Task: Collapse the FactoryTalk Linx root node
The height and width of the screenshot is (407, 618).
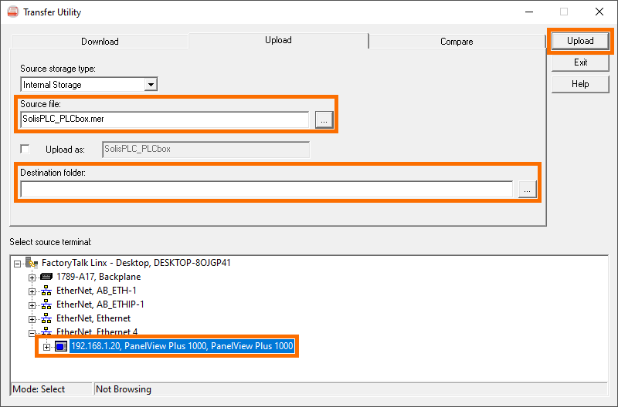Action: [17, 264]
